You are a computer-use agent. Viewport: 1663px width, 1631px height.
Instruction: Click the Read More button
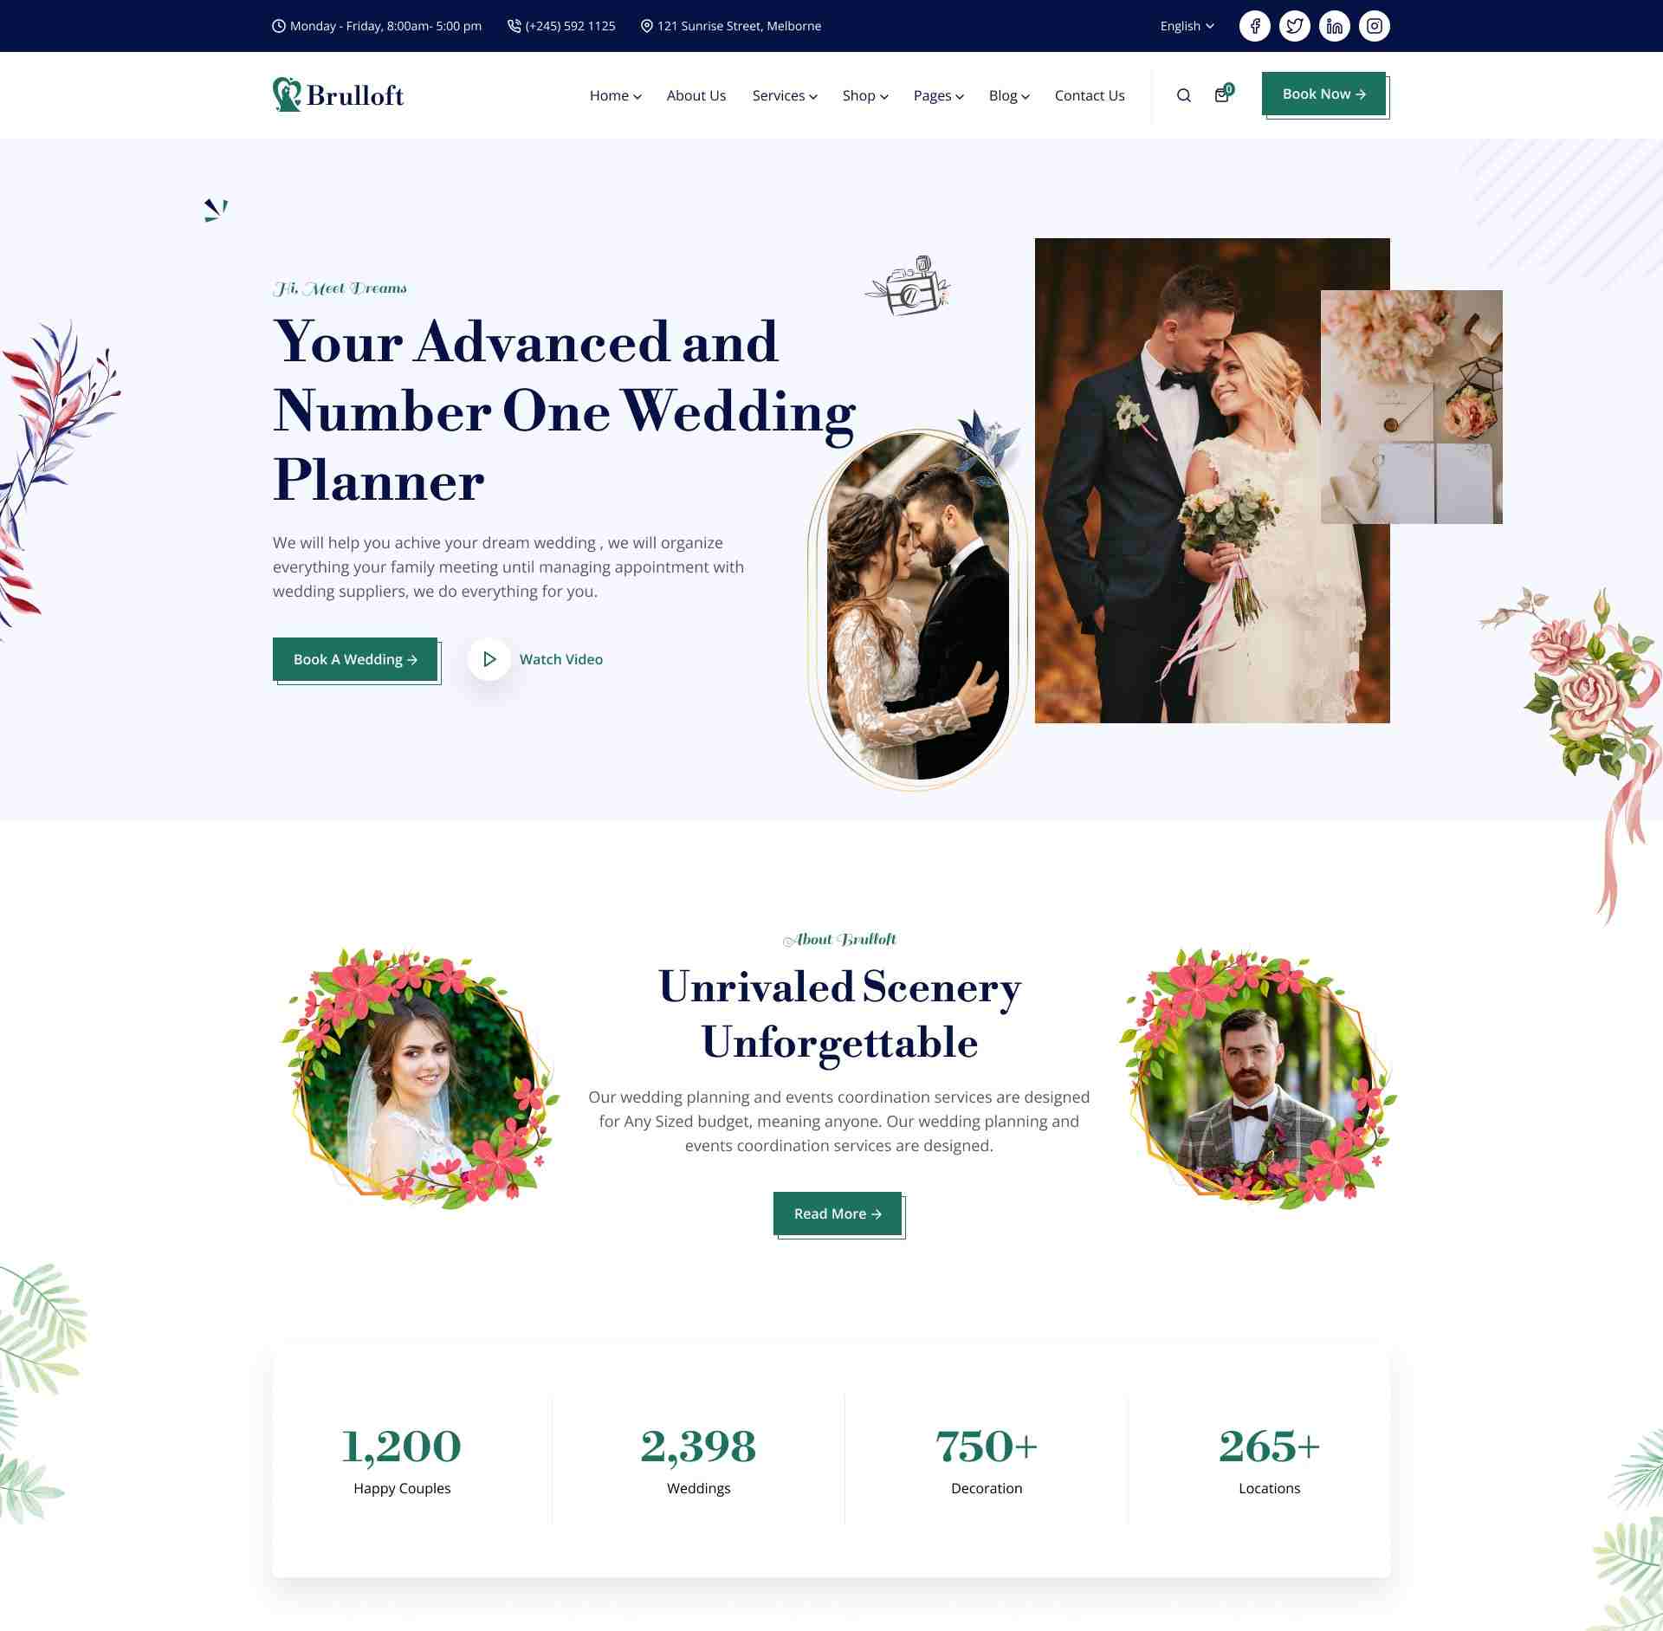tap(838, 1213)
